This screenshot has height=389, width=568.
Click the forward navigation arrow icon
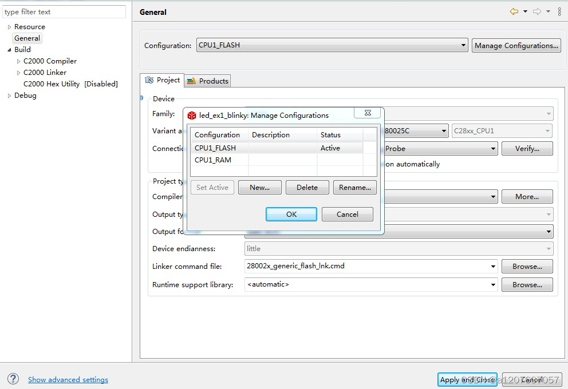(537, 11)
